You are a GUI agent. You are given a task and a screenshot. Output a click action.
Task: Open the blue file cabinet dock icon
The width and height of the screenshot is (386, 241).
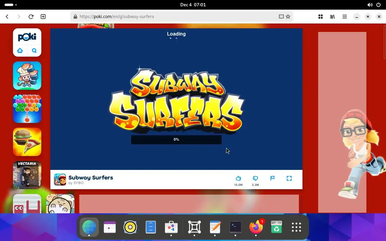pos(151,227)
